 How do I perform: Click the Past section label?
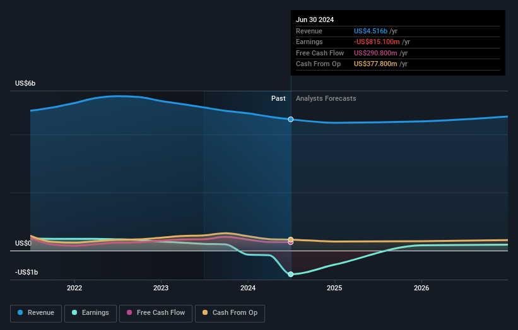(x=278, y=98)
